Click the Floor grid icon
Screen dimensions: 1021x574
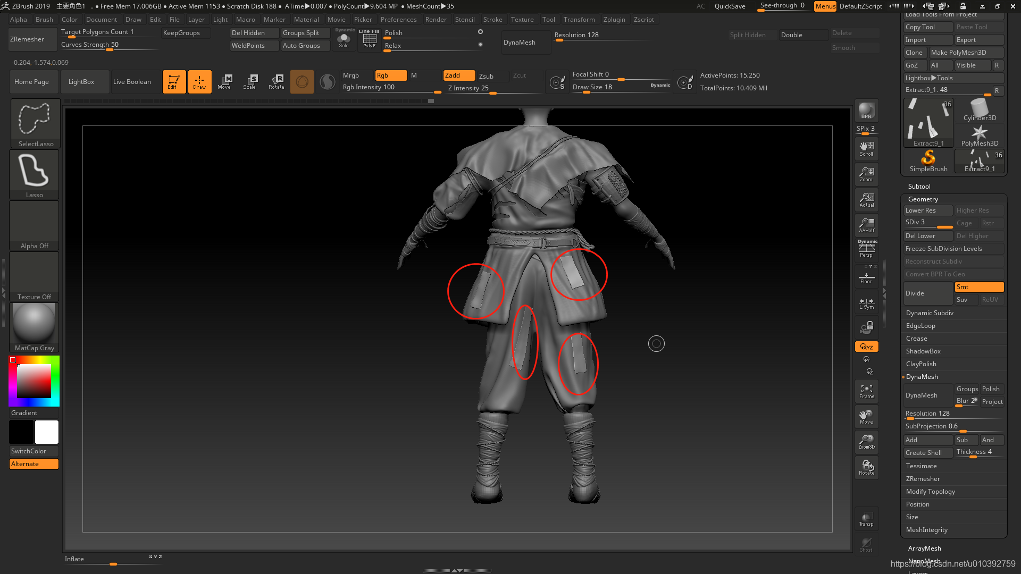[866, 277]
